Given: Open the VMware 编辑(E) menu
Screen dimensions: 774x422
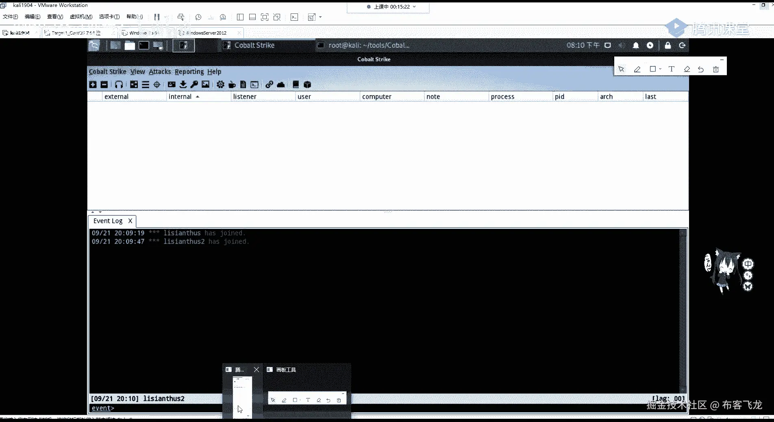Looking at the screenshot, I should point(33,17).
